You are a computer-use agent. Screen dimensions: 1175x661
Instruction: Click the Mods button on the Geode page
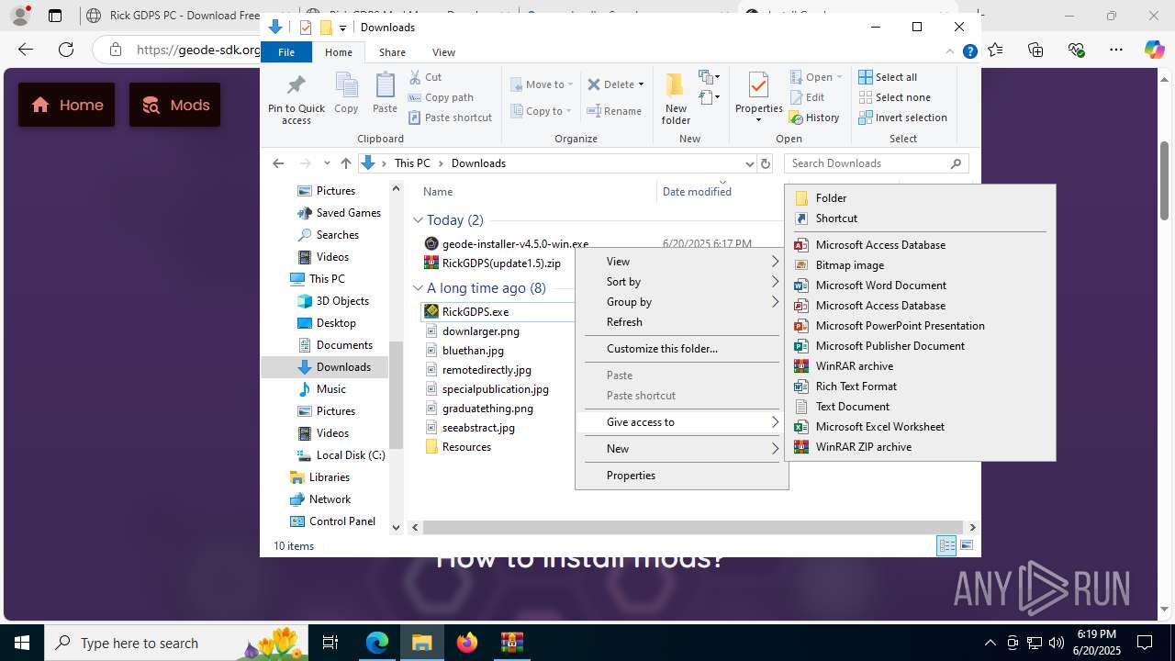pos(175,105)
